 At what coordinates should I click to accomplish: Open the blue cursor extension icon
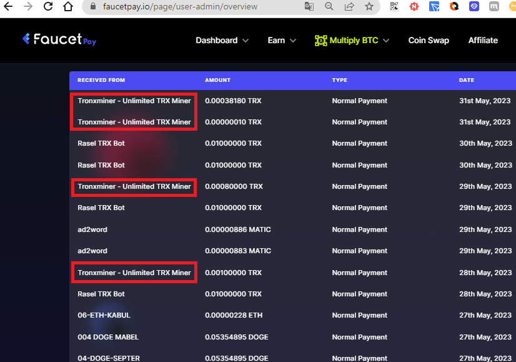click(x=434, y=6)
